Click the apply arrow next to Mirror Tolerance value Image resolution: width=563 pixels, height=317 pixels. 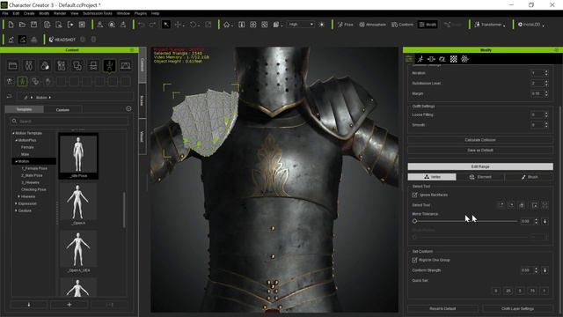(545, 221)
